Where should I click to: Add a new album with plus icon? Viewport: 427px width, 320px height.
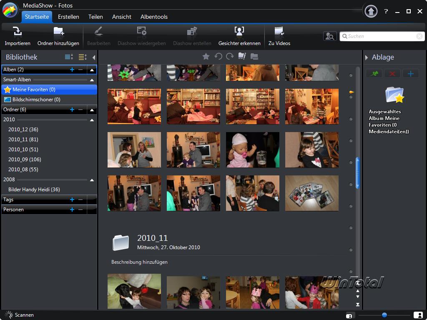point(72,70)
